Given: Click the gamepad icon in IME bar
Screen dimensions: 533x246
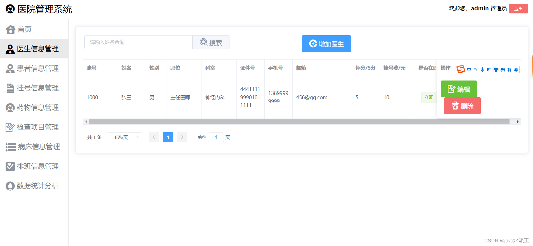Looking at the screenshot, I should click(503, 70).
